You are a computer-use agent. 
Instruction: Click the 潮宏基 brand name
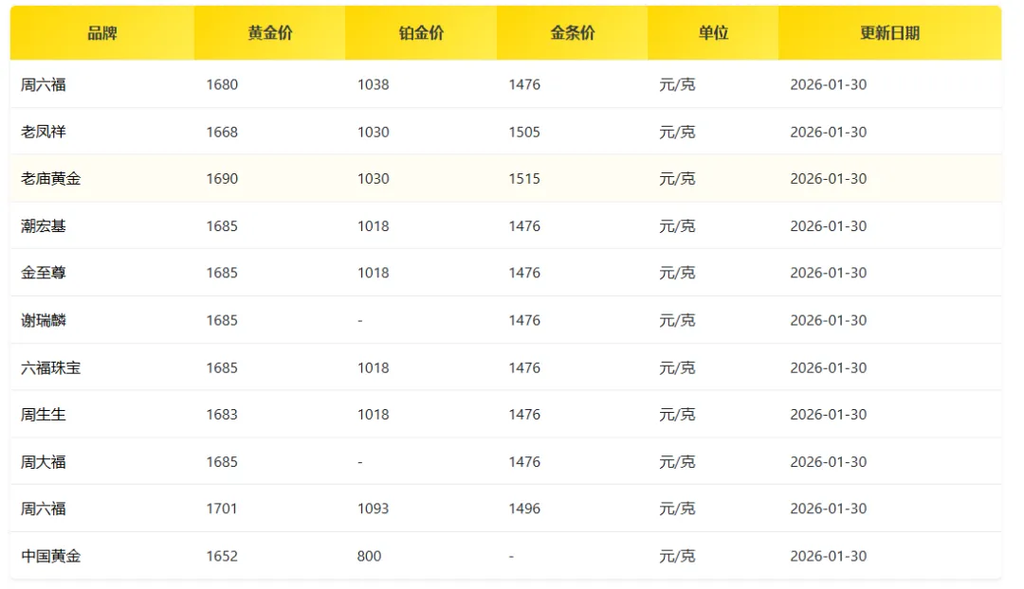point(44,226)
